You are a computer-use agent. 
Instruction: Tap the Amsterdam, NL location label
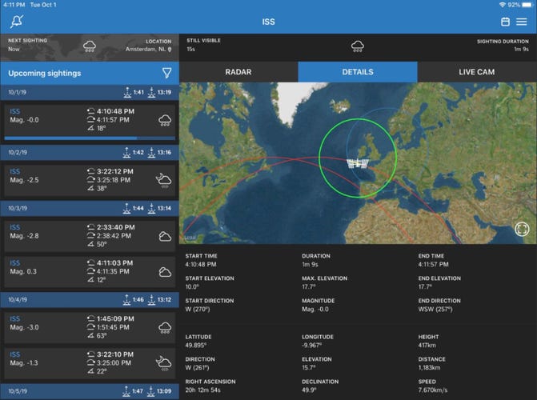146,50
